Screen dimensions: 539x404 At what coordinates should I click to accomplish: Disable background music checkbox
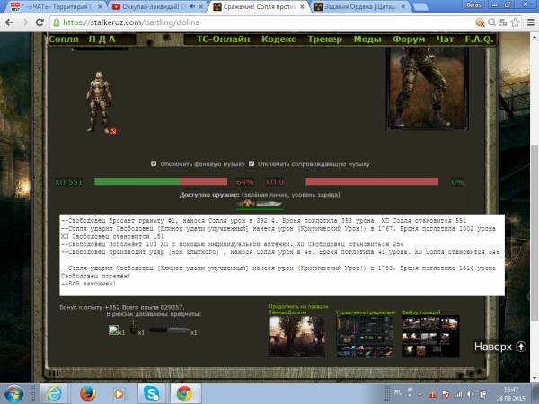154,163
